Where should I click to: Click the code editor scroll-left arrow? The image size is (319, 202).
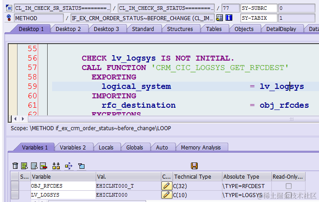coord(15,119)
